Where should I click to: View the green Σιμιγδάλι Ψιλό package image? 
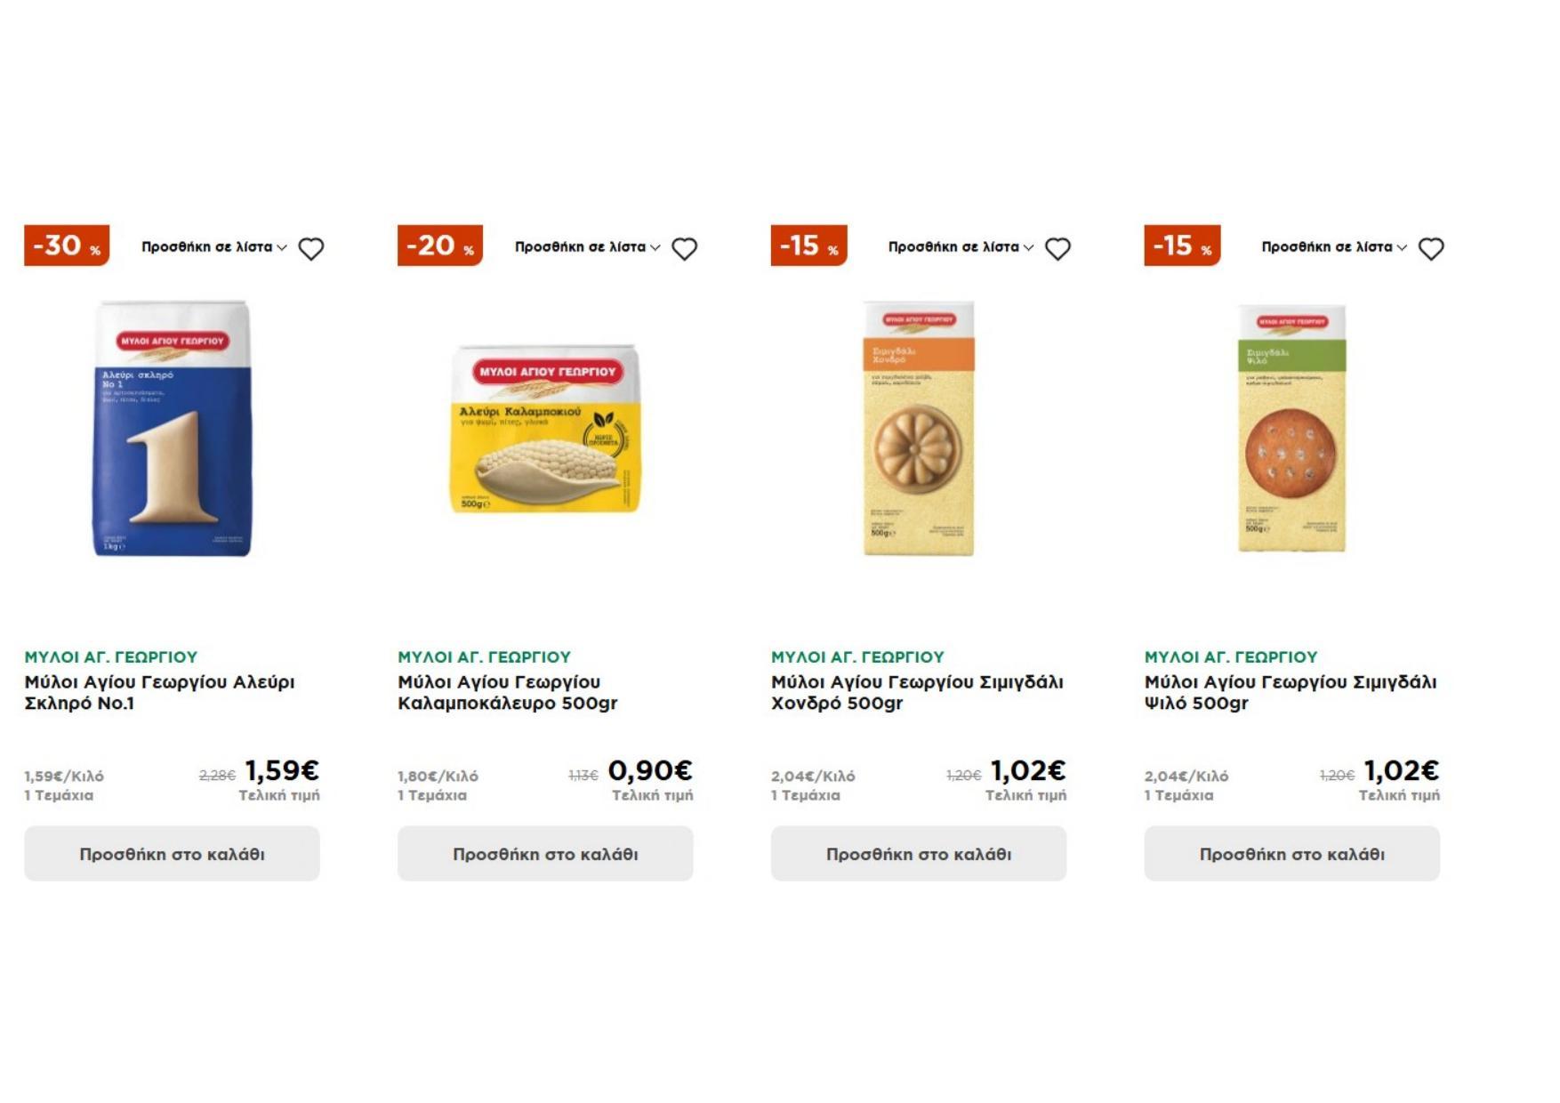pyautogui.click(x=1292, y=429)
